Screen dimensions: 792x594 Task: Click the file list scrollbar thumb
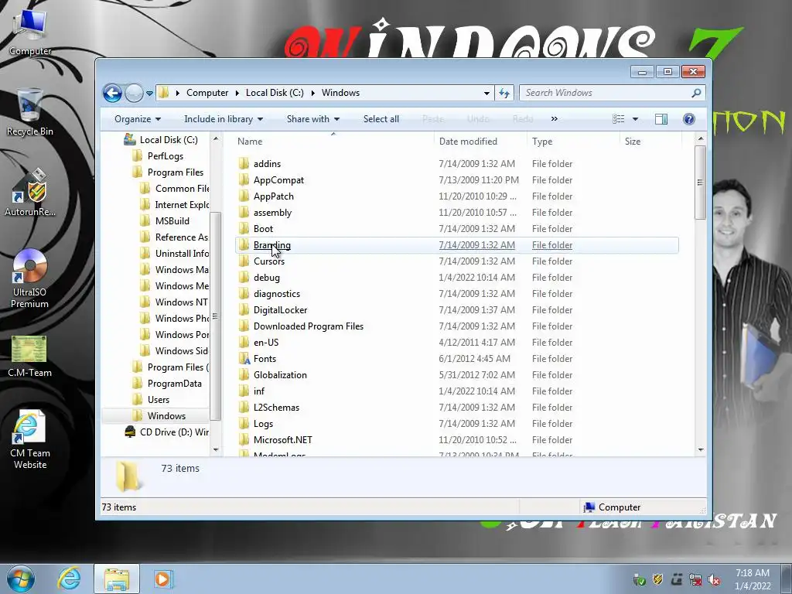(x=700, y=183)
